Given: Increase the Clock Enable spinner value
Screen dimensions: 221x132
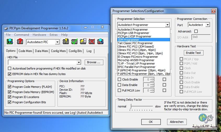Looking at the screenshot, I should point(152,78).
